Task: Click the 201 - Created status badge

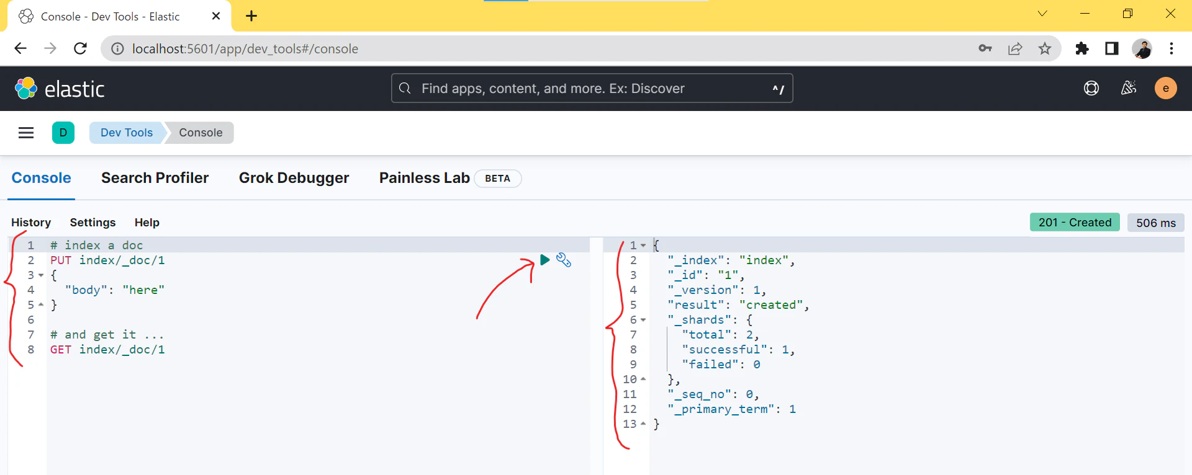Action: coord(1075,223)
